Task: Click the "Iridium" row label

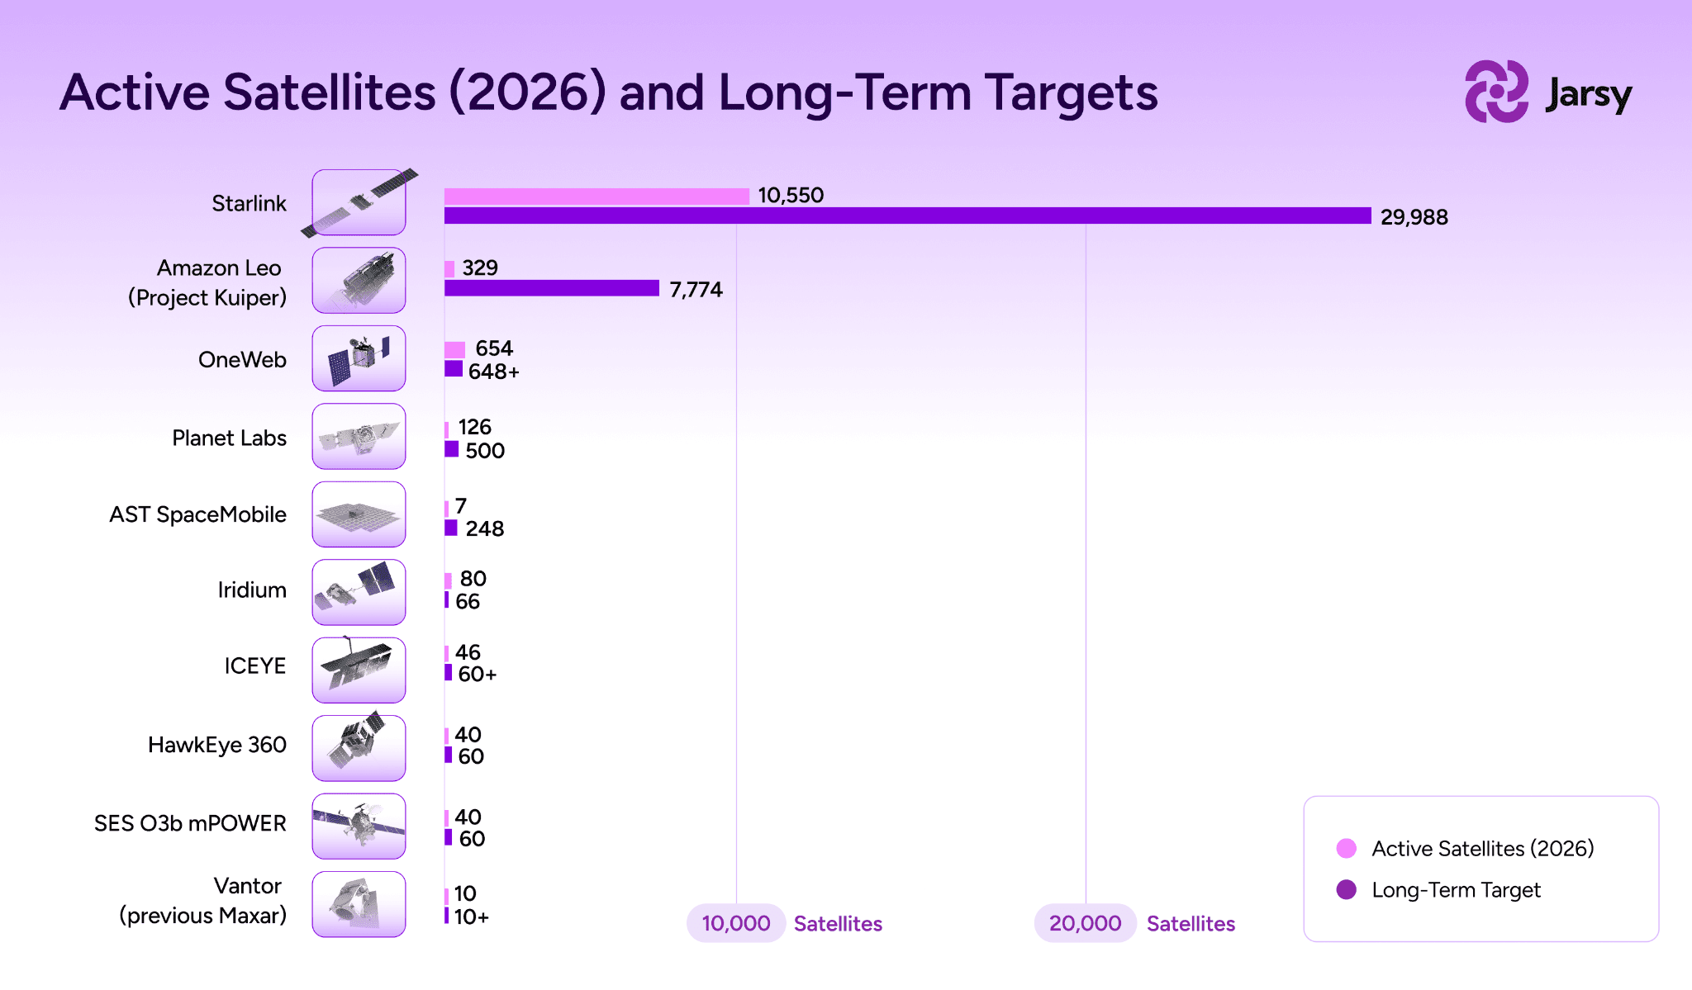Action: pos(252,590)
